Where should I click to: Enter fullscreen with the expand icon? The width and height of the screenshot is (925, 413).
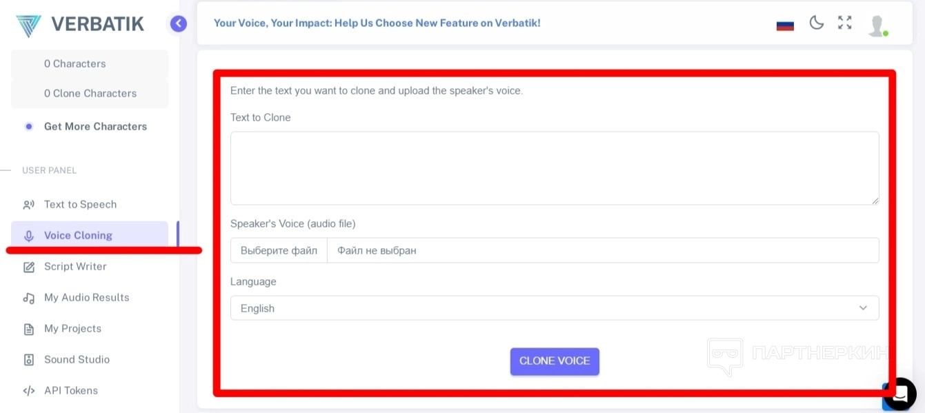click(844, 23)
